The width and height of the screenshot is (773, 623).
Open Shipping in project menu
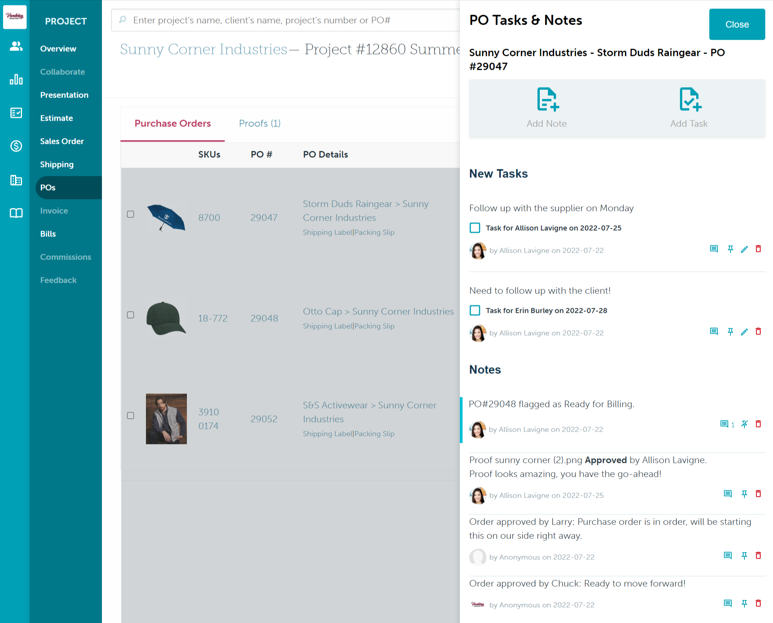tap(57, 164)
